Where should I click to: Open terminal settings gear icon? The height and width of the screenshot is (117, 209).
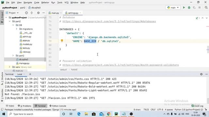201,74
